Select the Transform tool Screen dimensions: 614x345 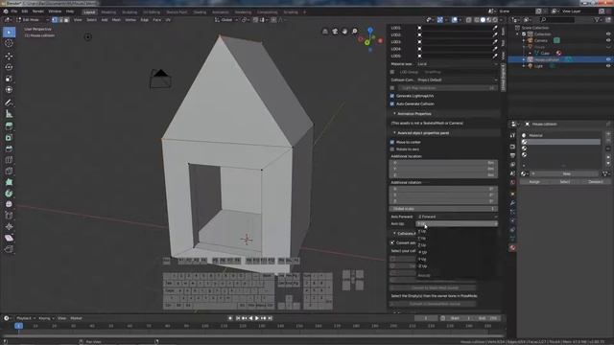9,90
